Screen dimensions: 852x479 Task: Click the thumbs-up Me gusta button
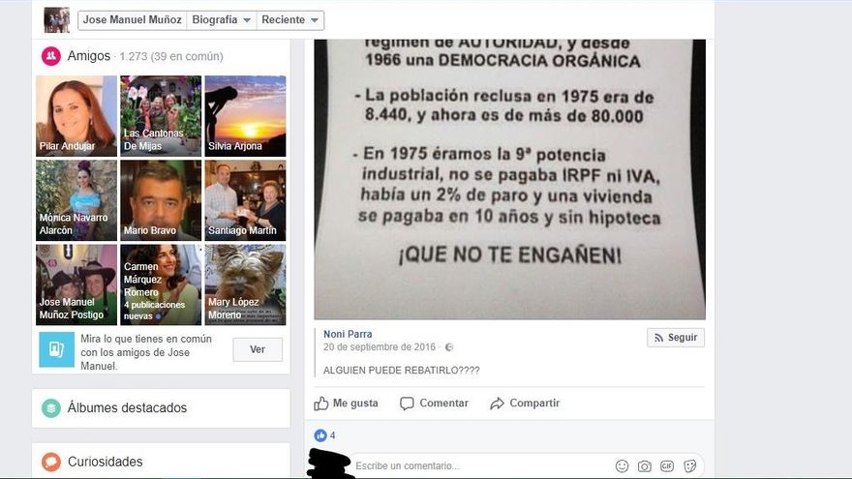(x=347, y=403)
